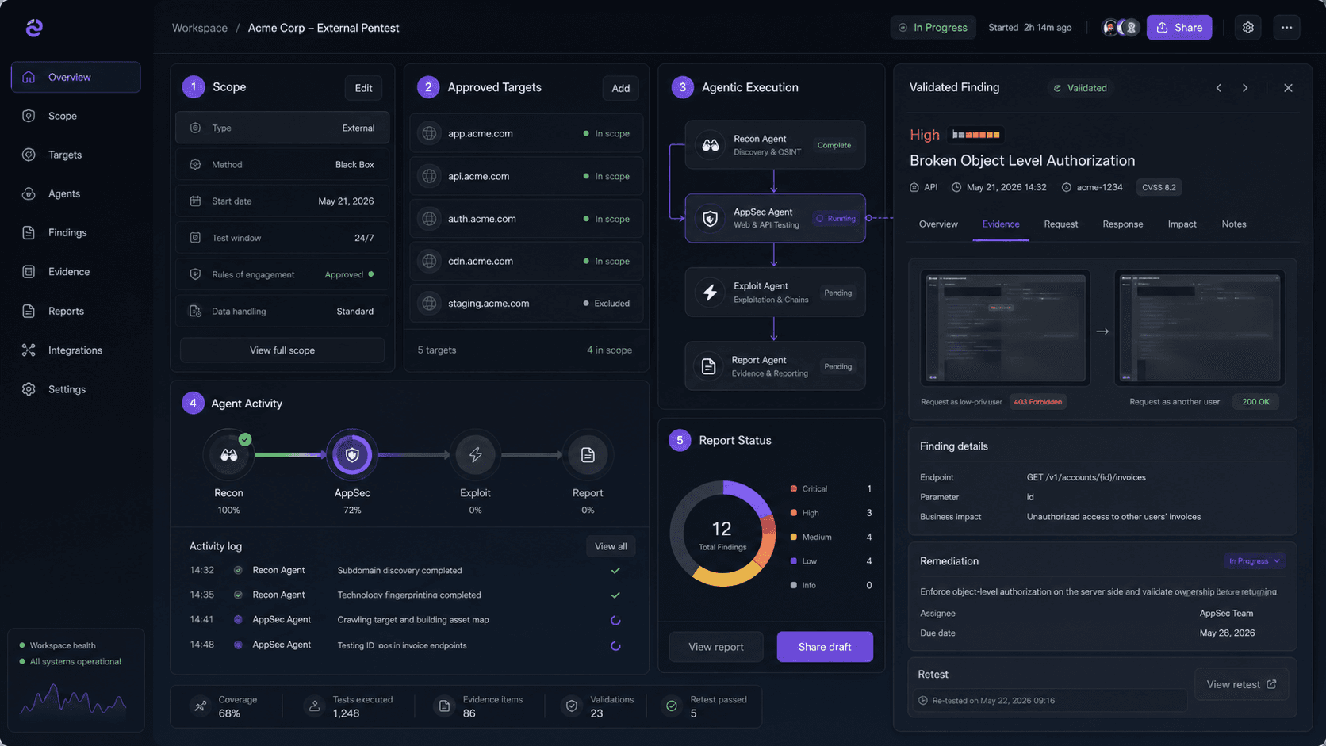Switch to the Response tab
1326x746 pixels.
point(1122,224)
